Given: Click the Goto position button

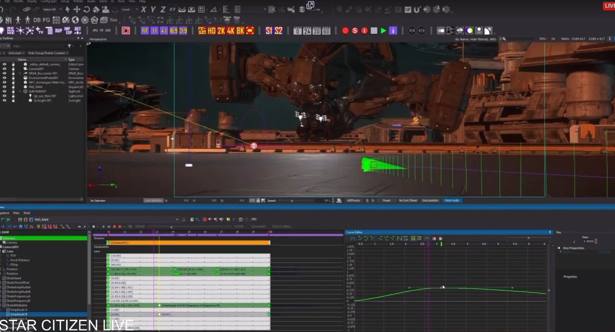Looking at the screenshot, I should coord(430,200).
